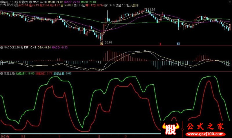Open the MACD indicator dropdown arrow
Image resolution: width=232 pixels, height=138 pixels.
pyautogui.click(x=2, y=47)
